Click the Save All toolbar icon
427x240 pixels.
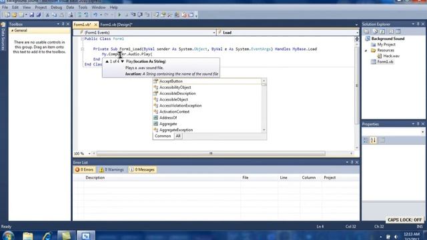pyautogui.click(x=39, y=15)
